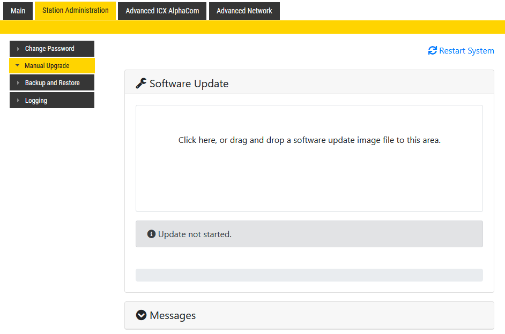Go to the Advanced Network tab
Screen dimensions: 505x334
click(x=244, y=11)
